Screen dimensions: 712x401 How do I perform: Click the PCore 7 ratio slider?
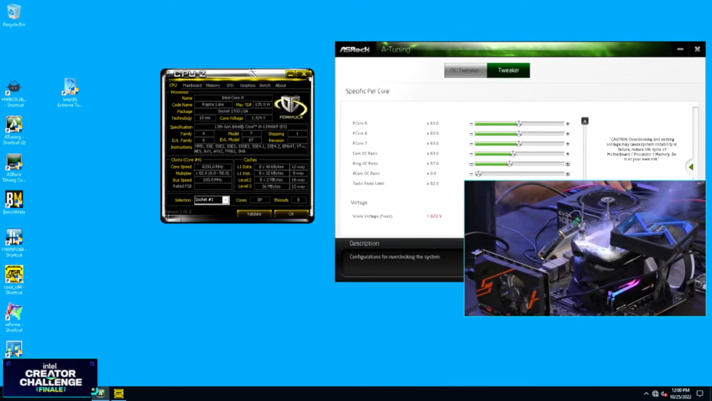[x=519, y=144]
